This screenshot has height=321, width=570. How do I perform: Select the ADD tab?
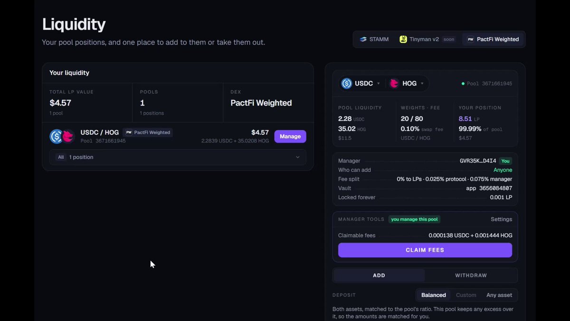(379, 275)
